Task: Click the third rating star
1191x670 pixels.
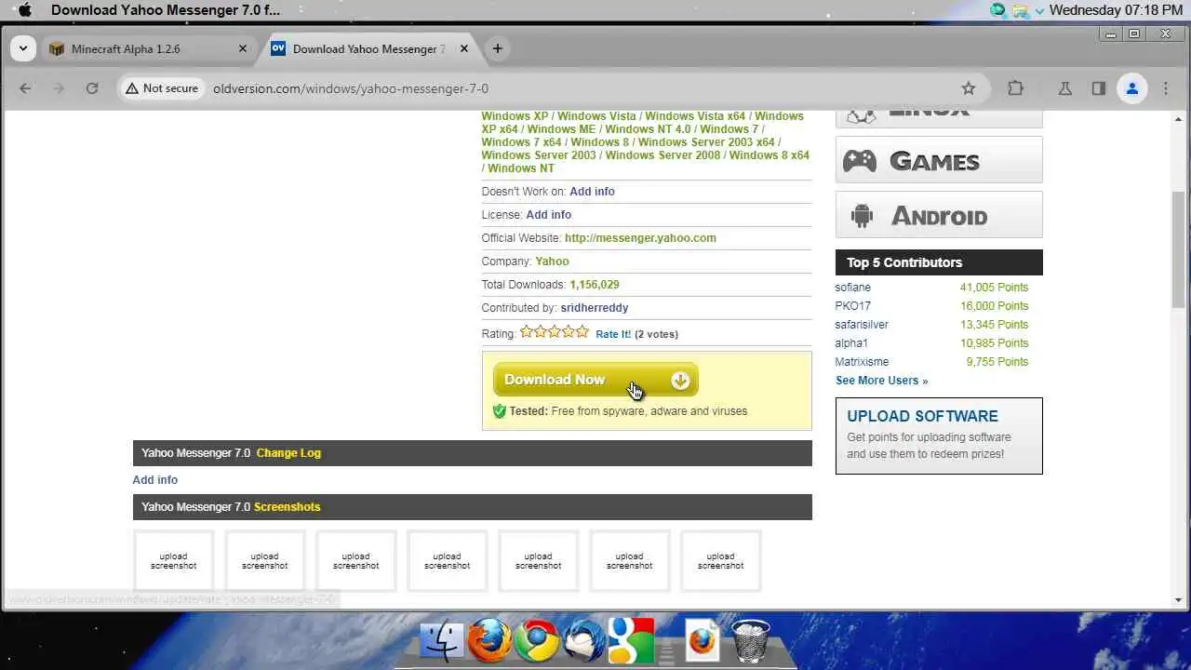Action: point(555,331)
